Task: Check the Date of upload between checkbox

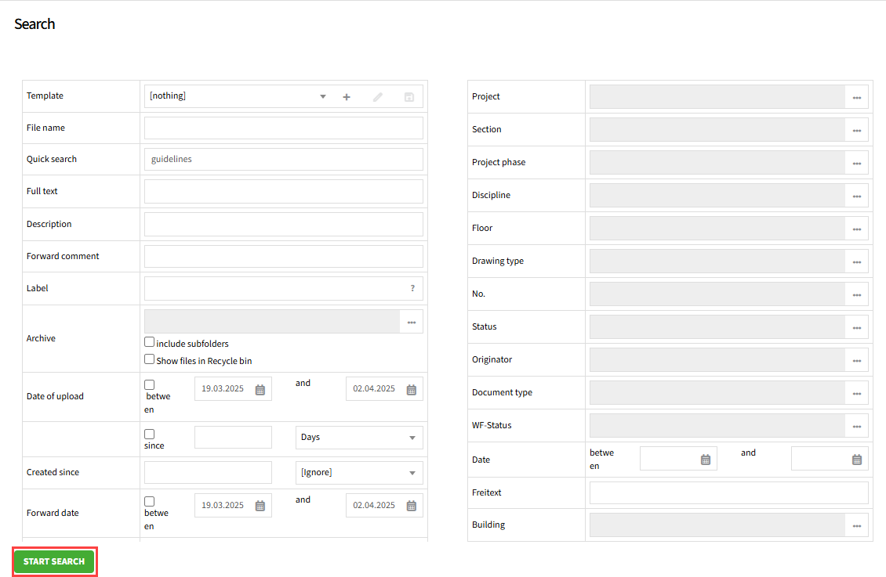Action: coord(150,384)
